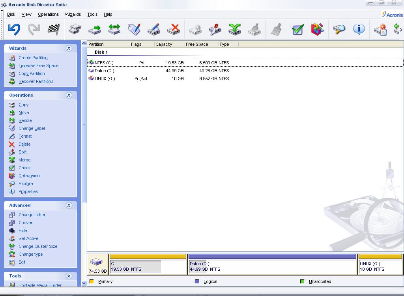Click the grayed disk-with-sparkle toolbar icon

[x=195, y=29]
